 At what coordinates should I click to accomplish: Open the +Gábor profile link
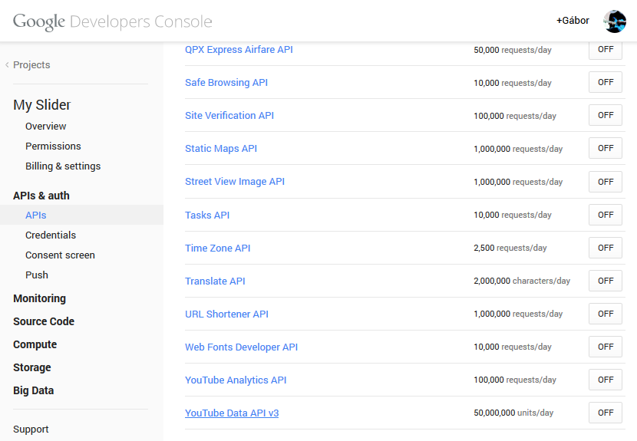click(573, 21)
